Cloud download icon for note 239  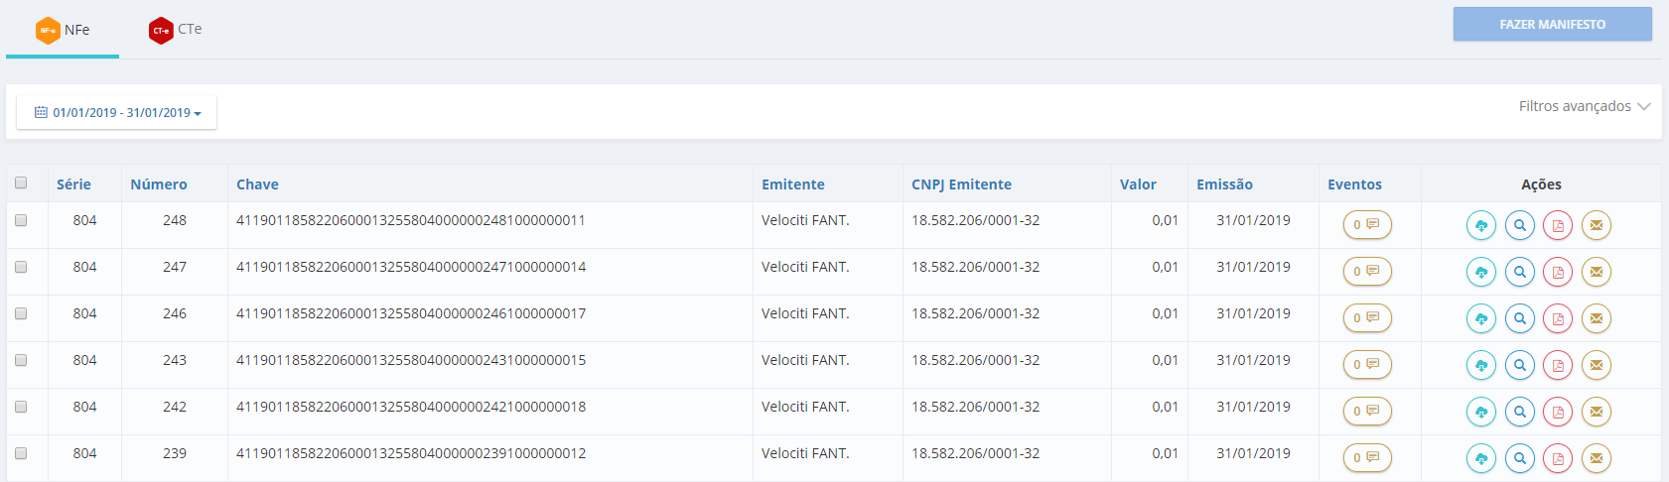pyautogui.click(x=1481, y=458)
